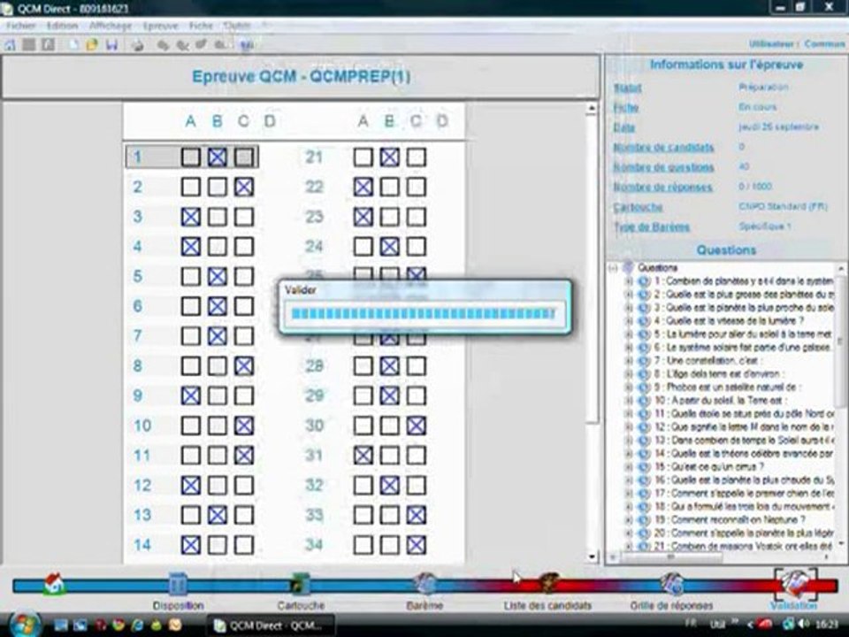Click the Nombre de candidats link
Image resolution: width=849 pixels, height=637 pixels.
(663, 148)
